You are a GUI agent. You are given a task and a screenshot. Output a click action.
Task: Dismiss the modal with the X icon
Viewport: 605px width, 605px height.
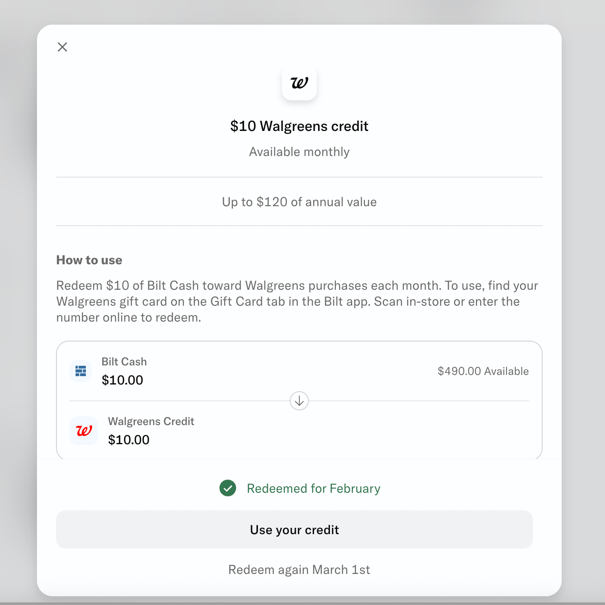point(62,47)
